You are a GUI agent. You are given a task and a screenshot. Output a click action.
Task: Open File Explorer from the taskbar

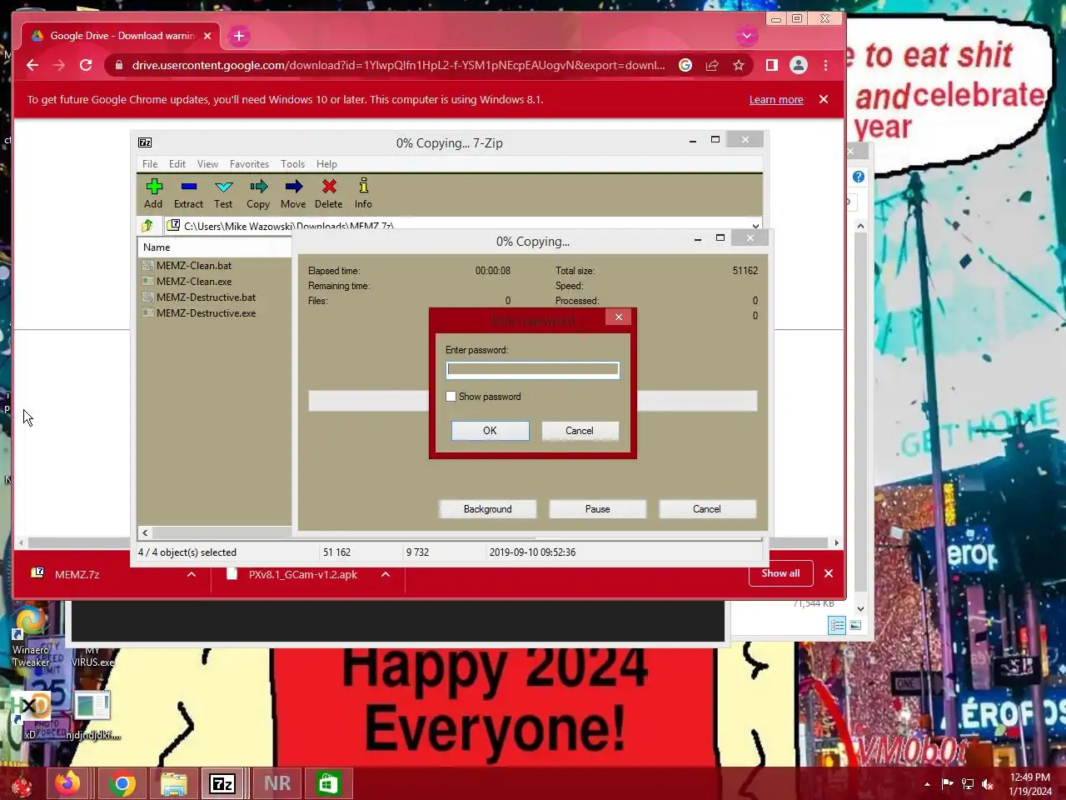click(174, 783)
